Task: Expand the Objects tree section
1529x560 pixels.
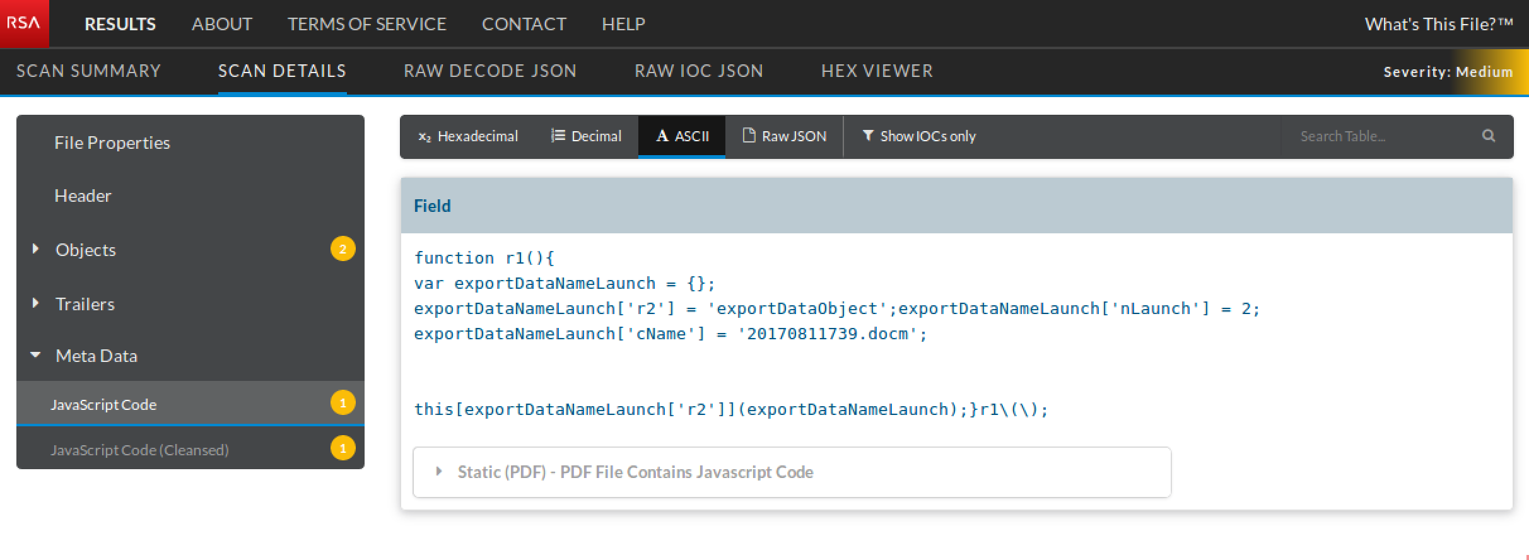Action: coord(36,249)
